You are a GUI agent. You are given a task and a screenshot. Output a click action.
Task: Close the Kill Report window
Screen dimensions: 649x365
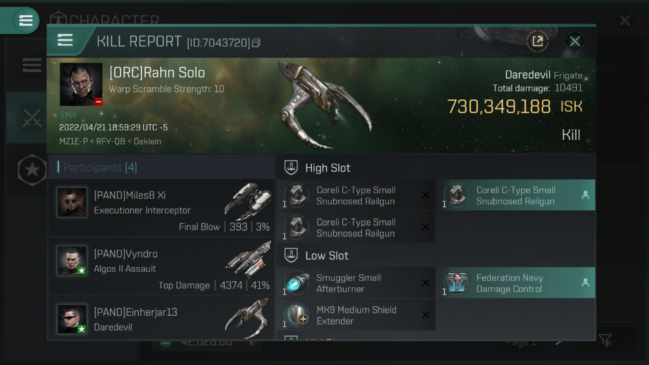(x=575, y=41)
